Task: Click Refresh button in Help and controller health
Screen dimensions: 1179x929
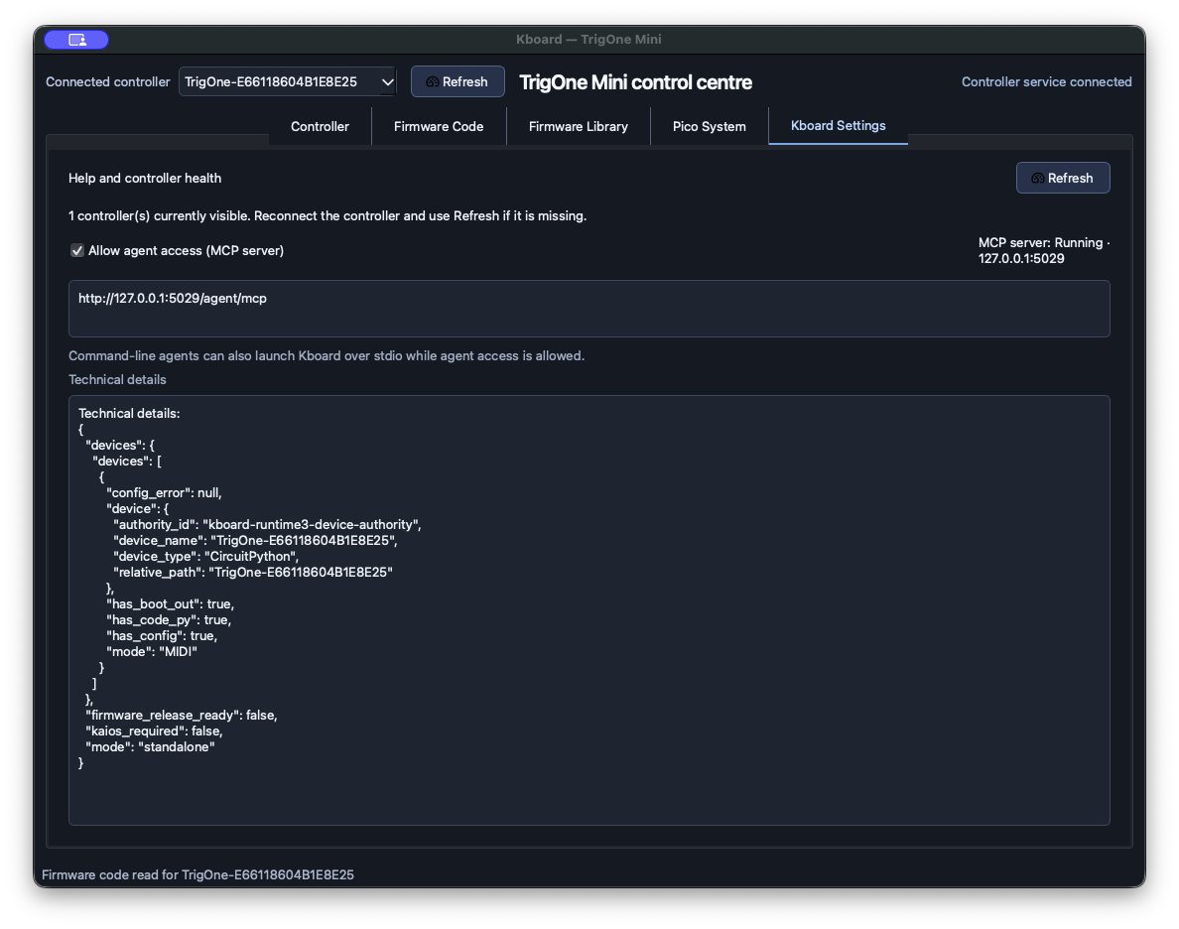Action: [x=1063, y=179]
